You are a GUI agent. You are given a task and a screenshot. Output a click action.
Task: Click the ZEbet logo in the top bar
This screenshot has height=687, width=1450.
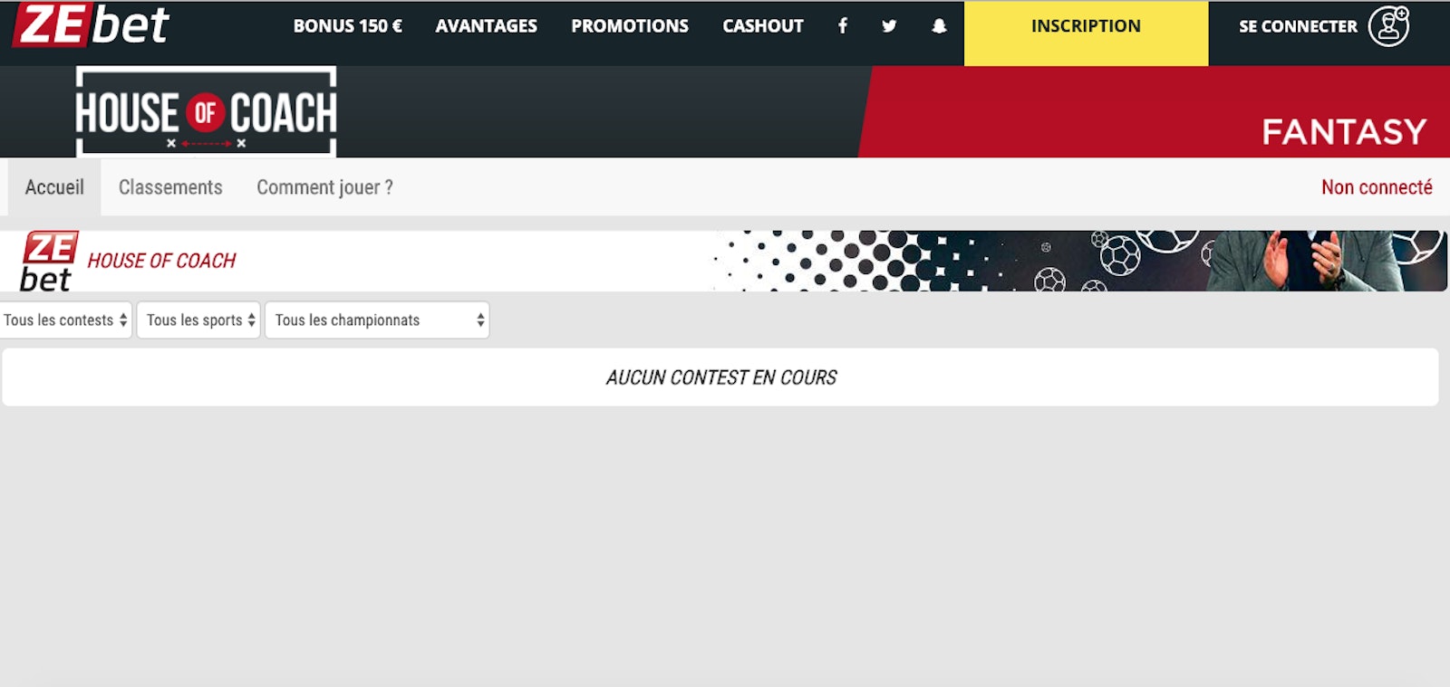pyautogui.click(x=91, y=24)
